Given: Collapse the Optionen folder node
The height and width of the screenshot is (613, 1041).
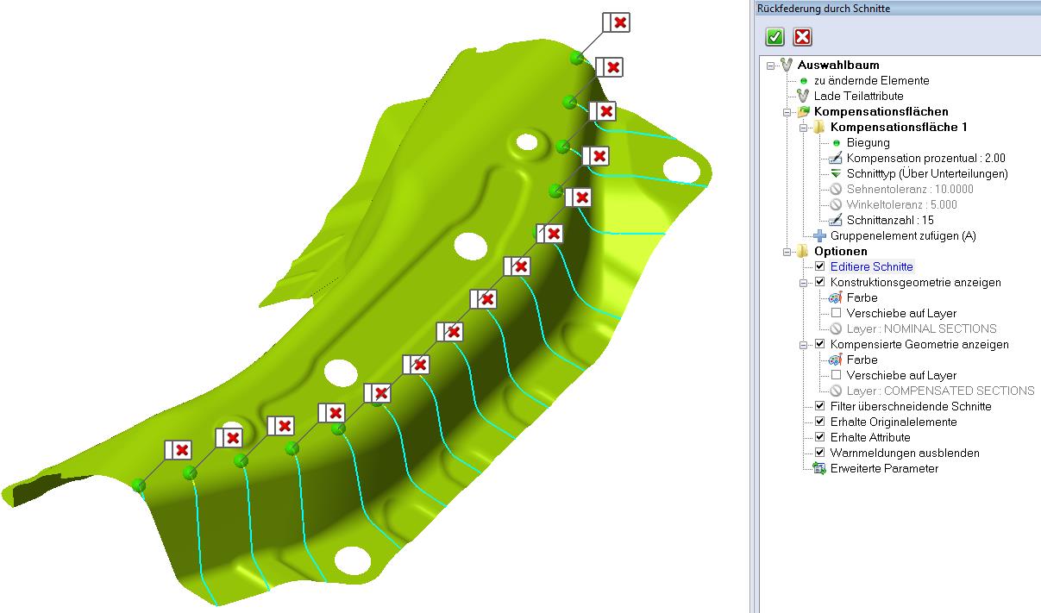Looking at the screenshot, I should coord(787,251).
